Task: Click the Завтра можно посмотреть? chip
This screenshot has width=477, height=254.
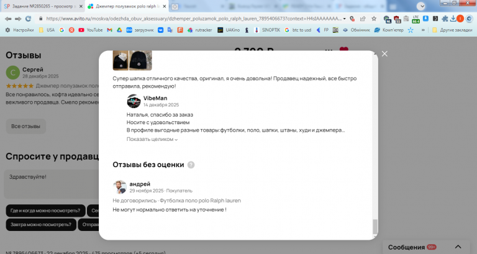Action: [x=41, y=224]
